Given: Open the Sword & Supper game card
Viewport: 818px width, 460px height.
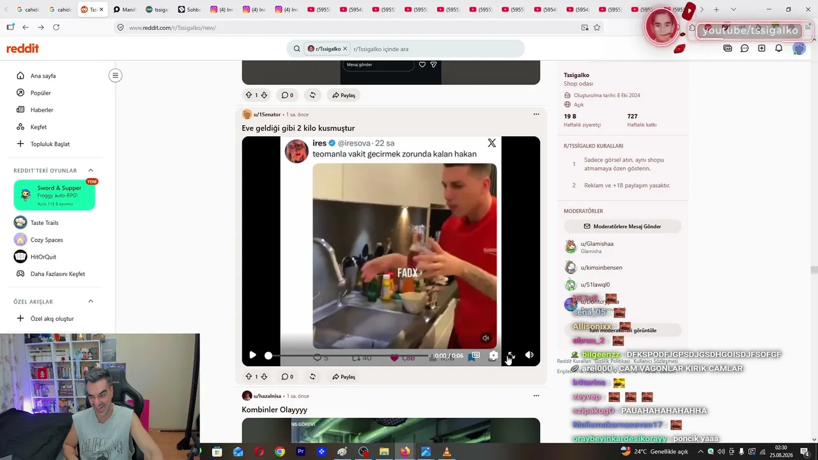Looking at the screenshot, I should pyautogui.click(x=54, y=195).
